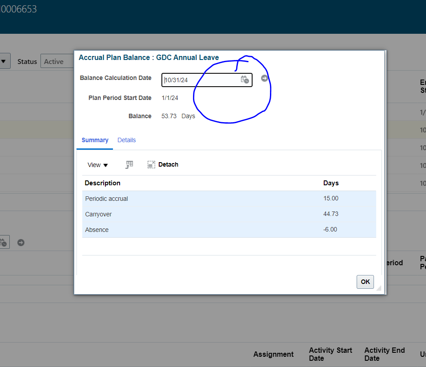Click OK to close the dialog
426x367 pixels.
pos(365,282)
